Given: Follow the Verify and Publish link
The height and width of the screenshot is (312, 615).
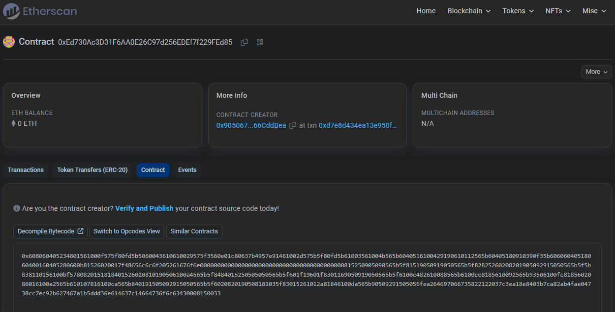Looking at the screenshot, I should [144, 208].
